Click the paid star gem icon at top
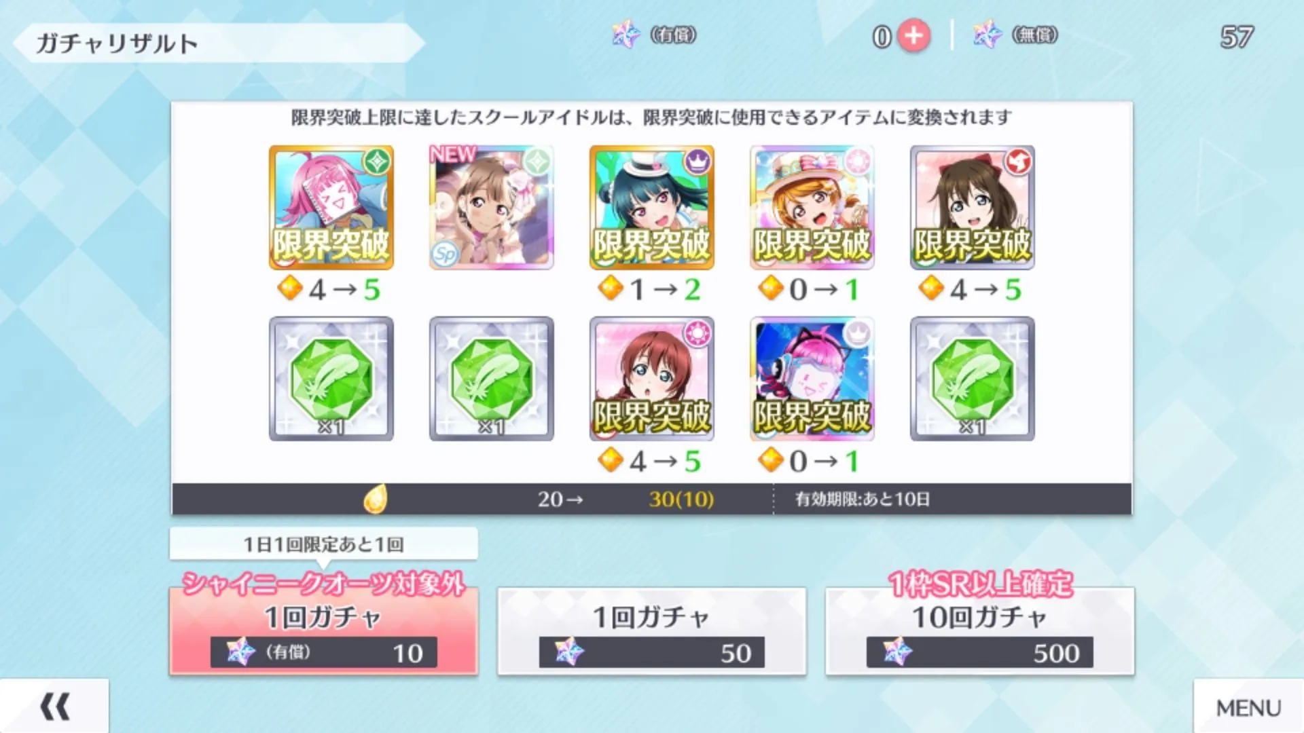The width and height of the screenshot is (1304, 733). [626, 35]
